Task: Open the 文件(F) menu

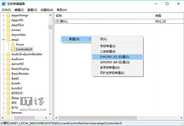Action: tap(6, 10)
